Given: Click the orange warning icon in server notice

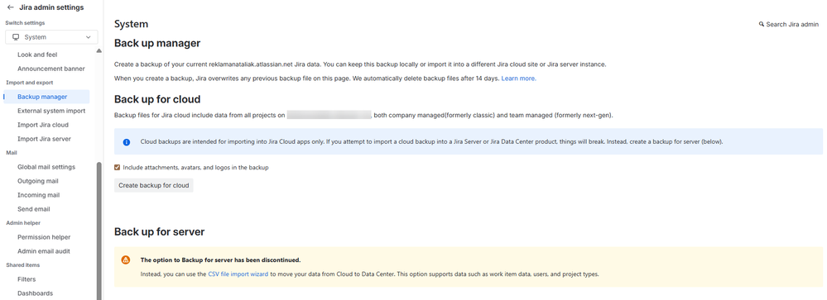Looking at the screenshot, I should pyautogui.click(x=126, y=260).
